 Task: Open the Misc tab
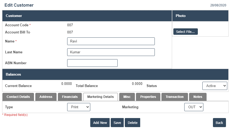(127, 97)
